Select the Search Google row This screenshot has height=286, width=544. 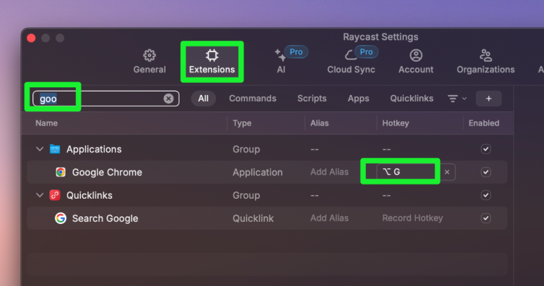click(267, 218)
